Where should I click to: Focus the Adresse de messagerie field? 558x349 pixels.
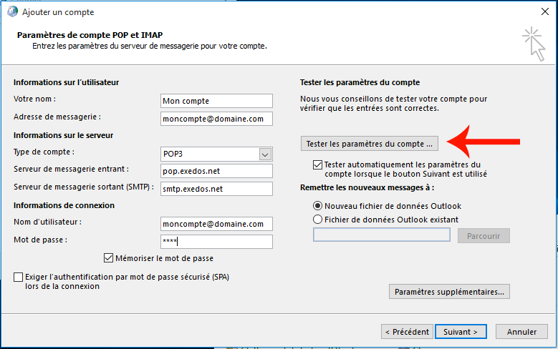[216, 119]
